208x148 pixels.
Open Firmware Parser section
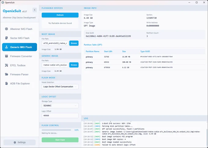click(20, 74)
